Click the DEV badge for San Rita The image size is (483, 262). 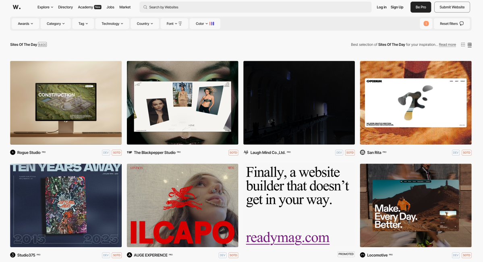point(456,153)
